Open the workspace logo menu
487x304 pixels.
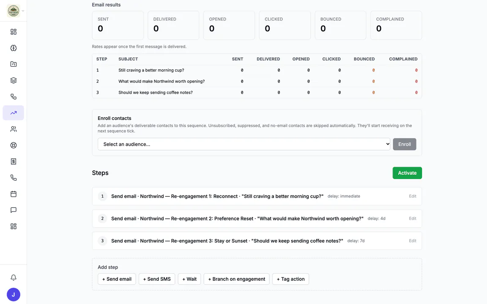click(x=14, y=11)
